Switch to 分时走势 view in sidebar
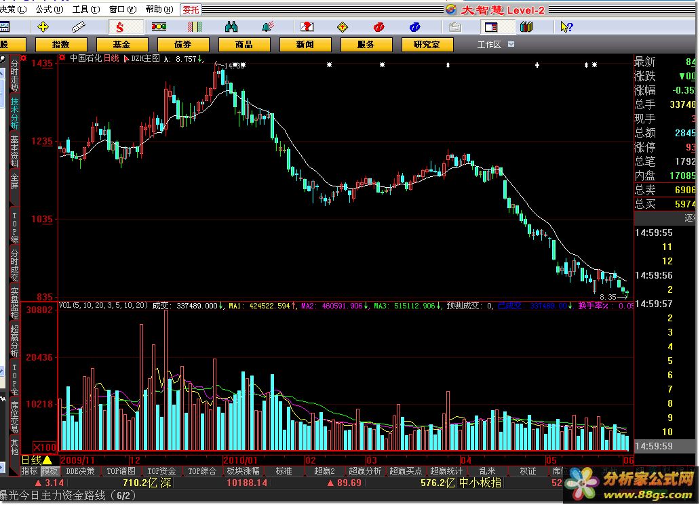The width and height of the screenshot is (700, 505). point(14,75)
